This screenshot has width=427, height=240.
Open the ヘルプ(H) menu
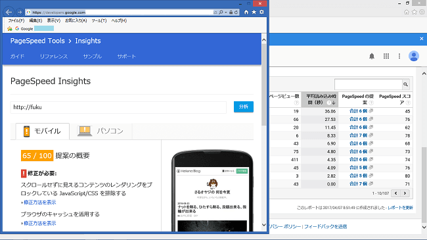[x=119, y=21]
